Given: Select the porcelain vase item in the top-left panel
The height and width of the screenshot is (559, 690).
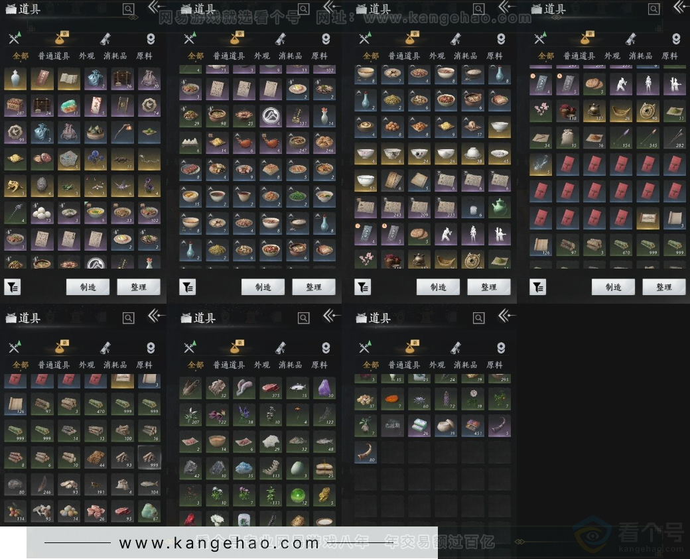Looking at the screenshot, I should click(15, 79).
